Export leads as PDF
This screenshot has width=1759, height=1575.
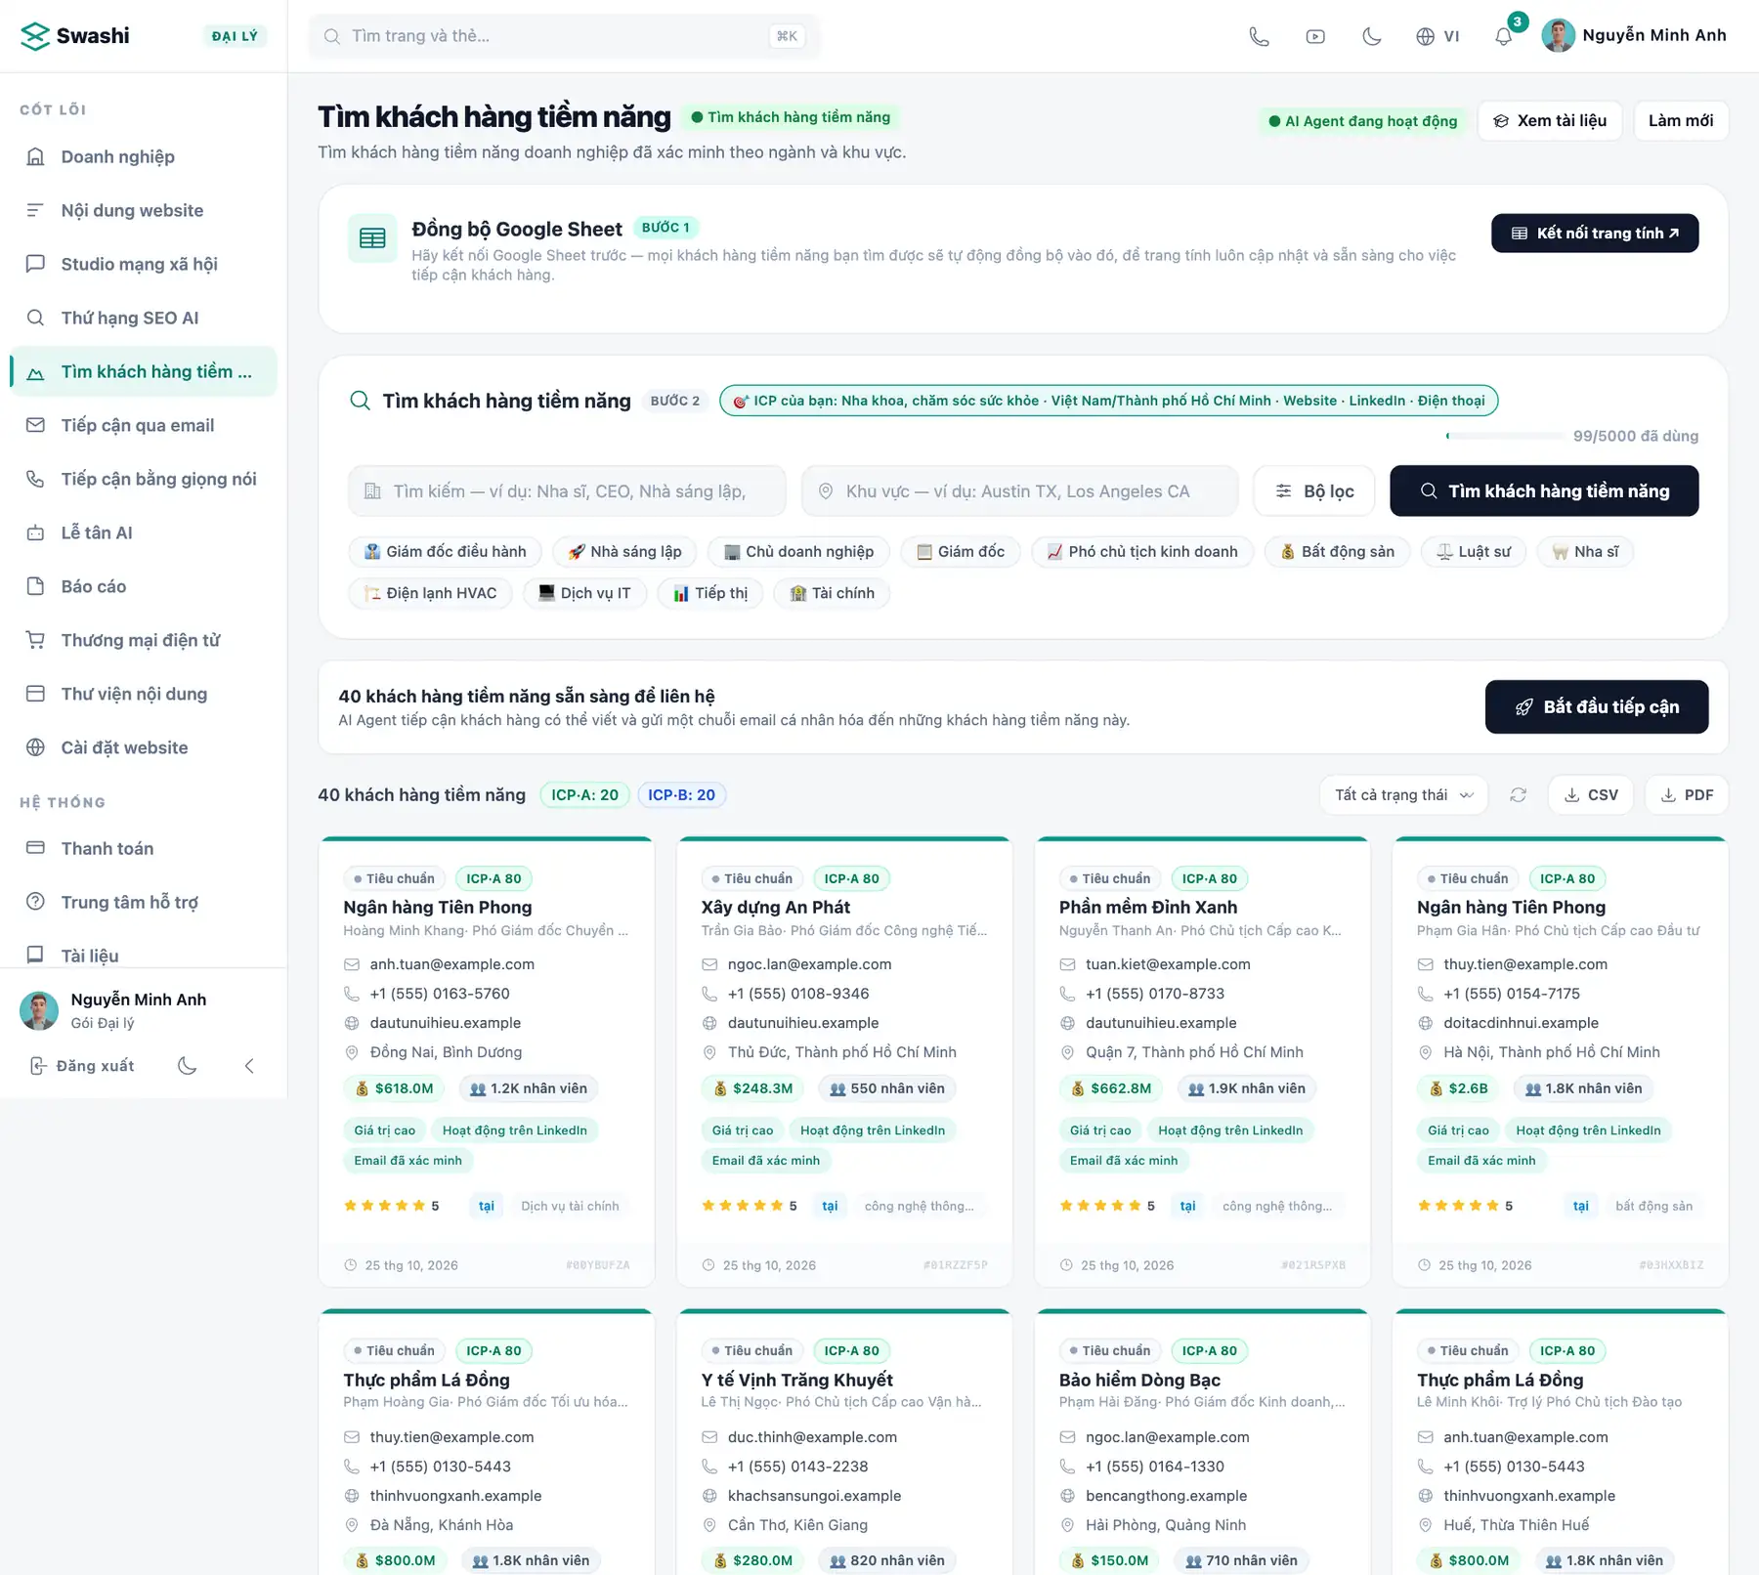pos(1687,795)
